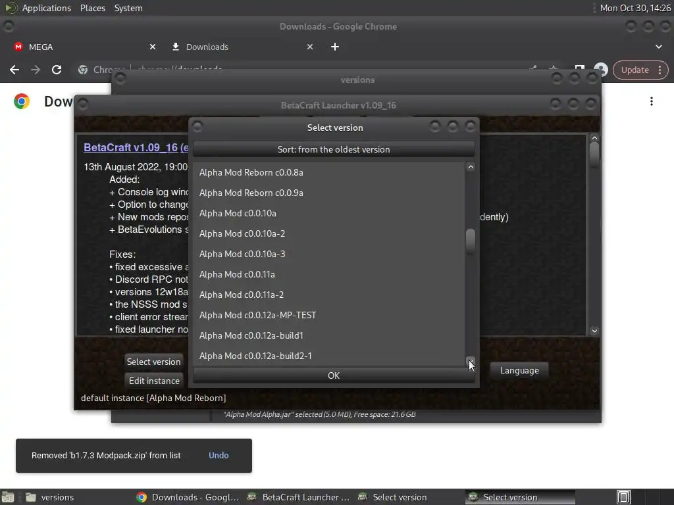Switch to BetaCraft Launcher taskbar item
The image size is (674, 505).
pyautogui.click(x=299, y=497)
